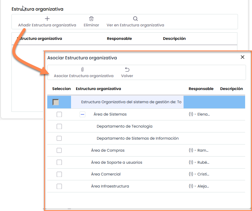Check the Área de Soporte a usuarios box

[59, 162]
